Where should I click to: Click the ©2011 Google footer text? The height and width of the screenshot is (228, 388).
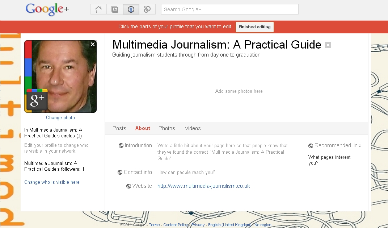point(133,225)
